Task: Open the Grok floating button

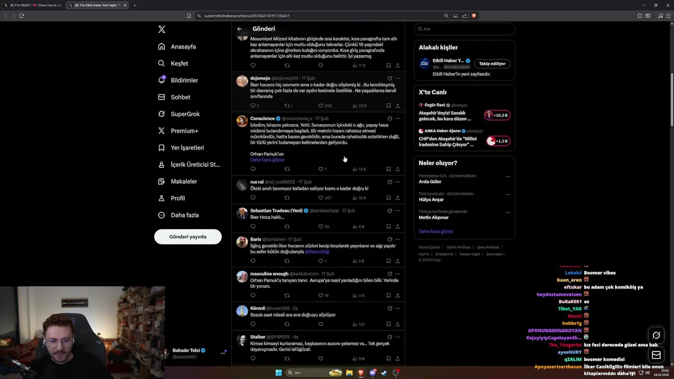Action: (656, 335)
